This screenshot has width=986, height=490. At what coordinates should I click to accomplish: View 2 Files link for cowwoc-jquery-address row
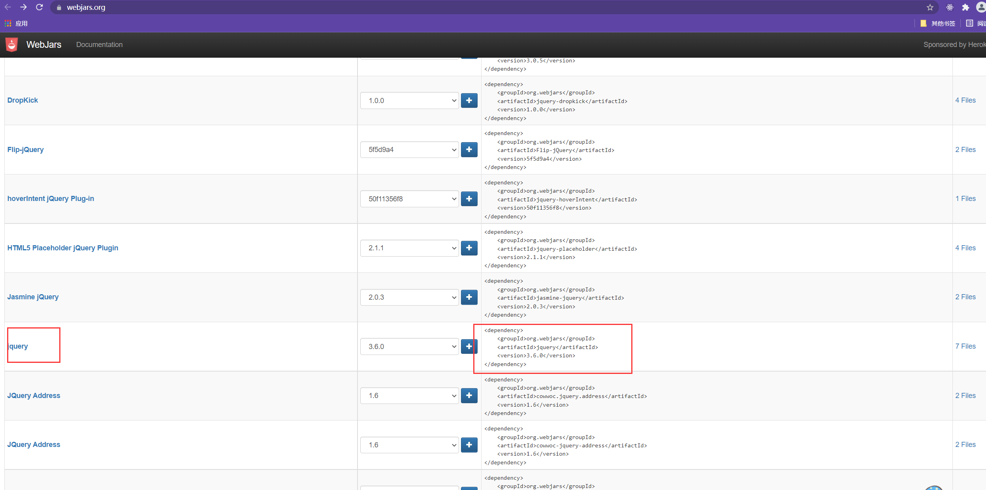tap(965, 445)
